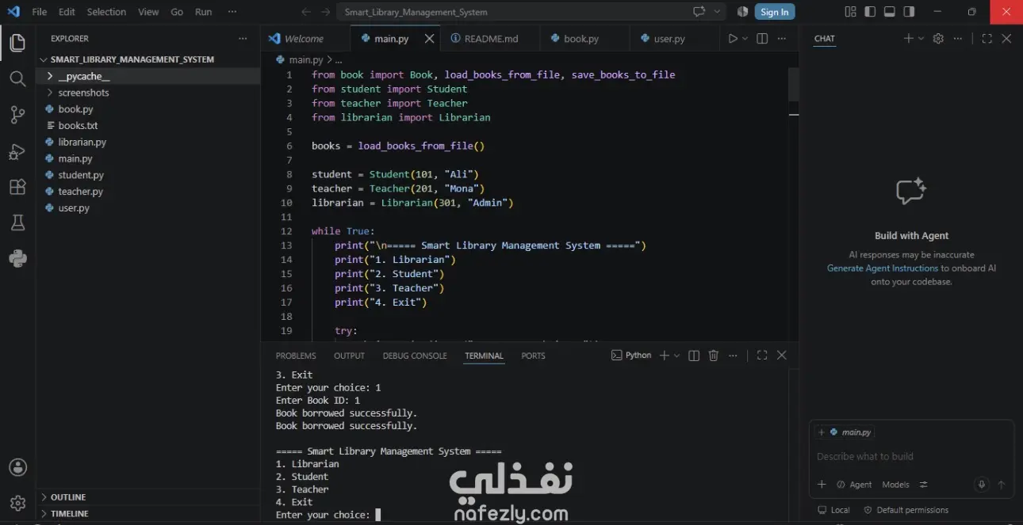Add context with plus in chat input
The image size is (1023, 525).
pos(822,485)
